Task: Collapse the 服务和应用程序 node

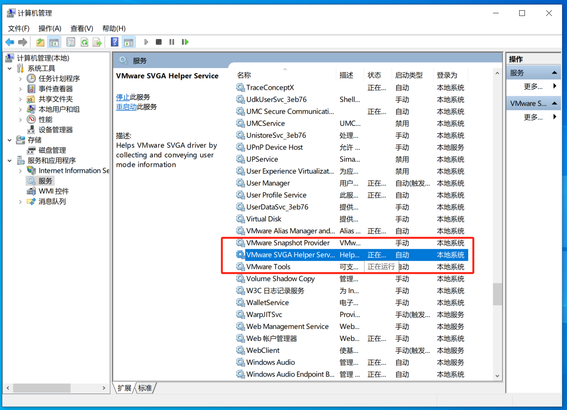Action: click(9, 160)
